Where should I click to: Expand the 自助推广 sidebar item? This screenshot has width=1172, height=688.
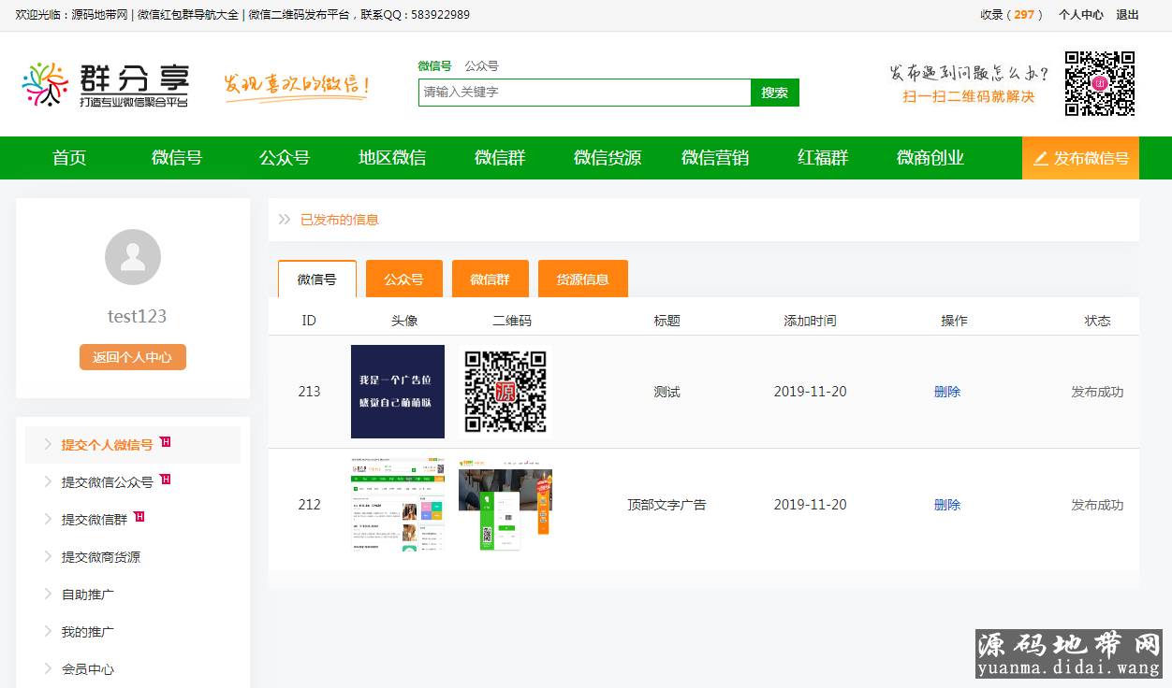(x=87, y=595)
